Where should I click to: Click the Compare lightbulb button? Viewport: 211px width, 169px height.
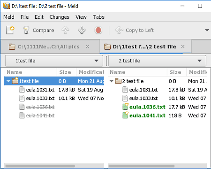point(38,30)
